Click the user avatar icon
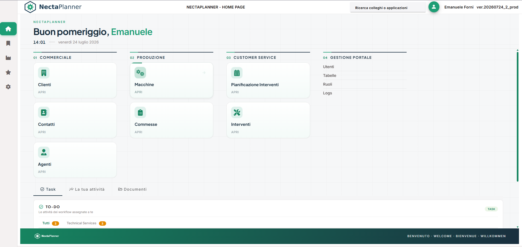This screenshot has width=522, height=247. [434, 7]
